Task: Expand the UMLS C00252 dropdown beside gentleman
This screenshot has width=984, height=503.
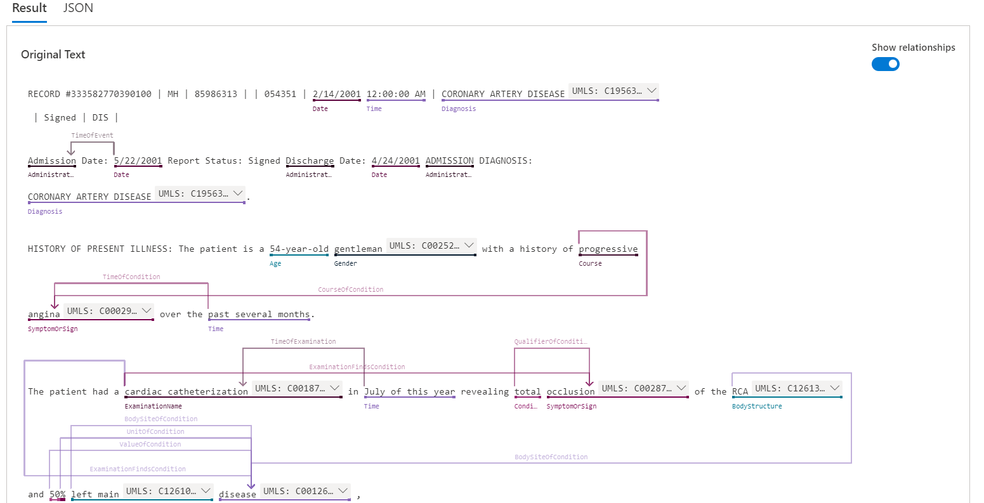Action: coord(431,245)
